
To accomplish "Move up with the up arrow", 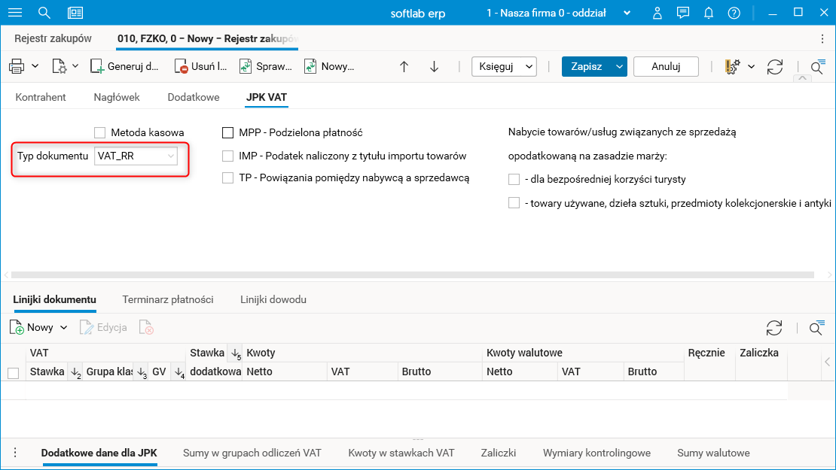I will pos(404,66).
